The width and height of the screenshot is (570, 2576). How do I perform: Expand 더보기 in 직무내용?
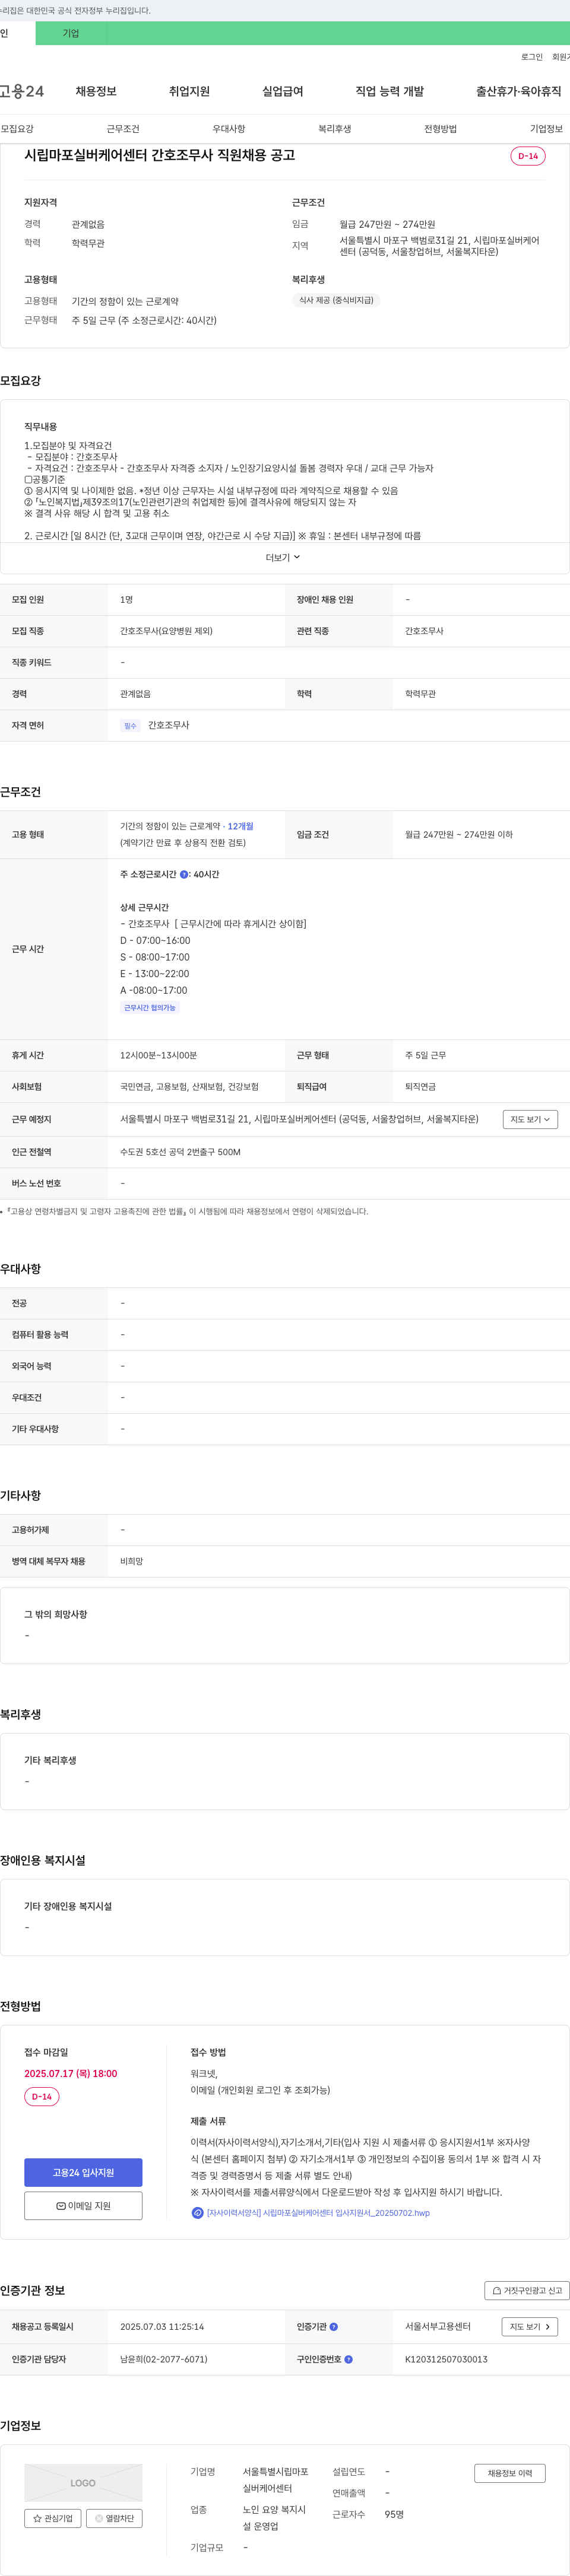point(283,557)
